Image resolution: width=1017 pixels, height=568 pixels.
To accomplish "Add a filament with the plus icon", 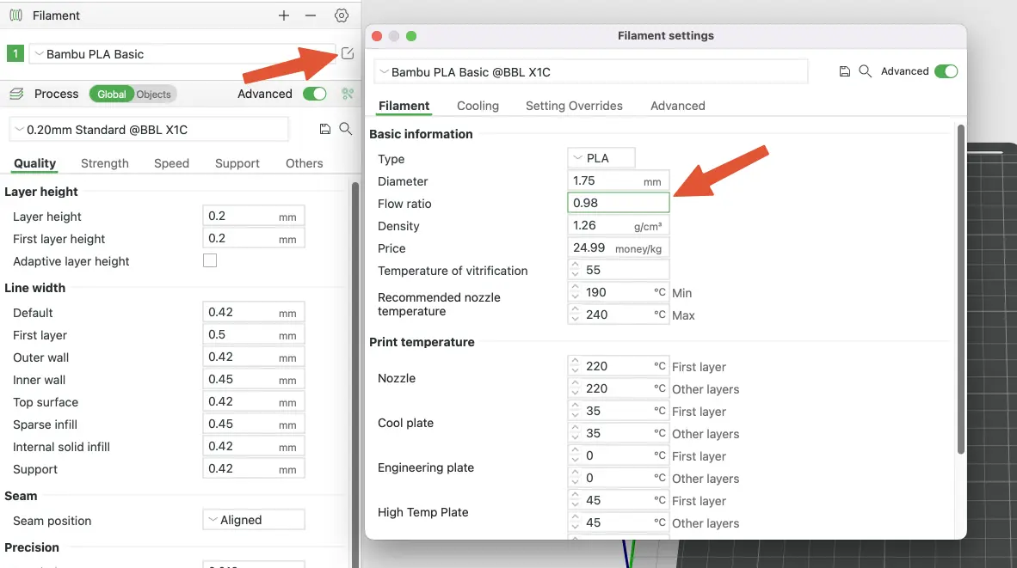I will tap(283, 15).
